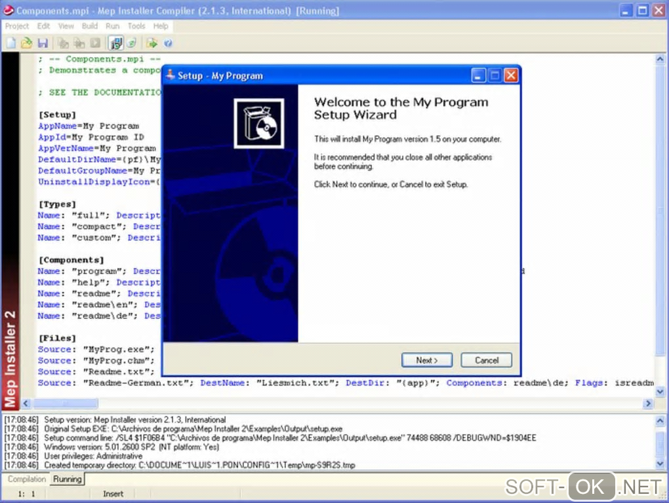Image resolution: width=669 pixels, height=503 pixels.
Task: Click the green circular toolbar icon
Action: pyautogui.click(x=131, y=43)
